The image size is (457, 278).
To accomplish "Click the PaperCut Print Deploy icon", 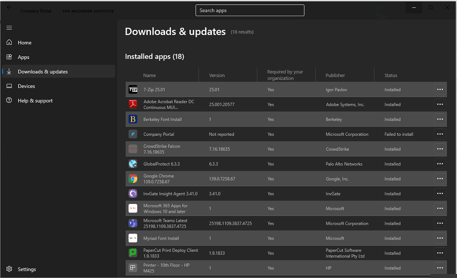I will coord(133,253).
